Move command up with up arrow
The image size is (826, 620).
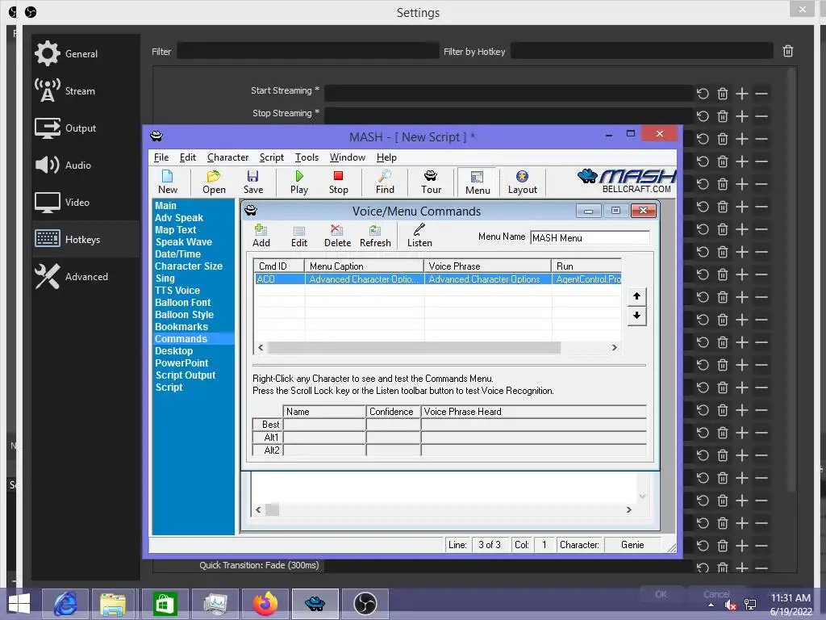637,295
